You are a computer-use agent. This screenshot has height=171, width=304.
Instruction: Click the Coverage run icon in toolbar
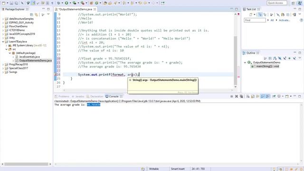coord(74,3)
